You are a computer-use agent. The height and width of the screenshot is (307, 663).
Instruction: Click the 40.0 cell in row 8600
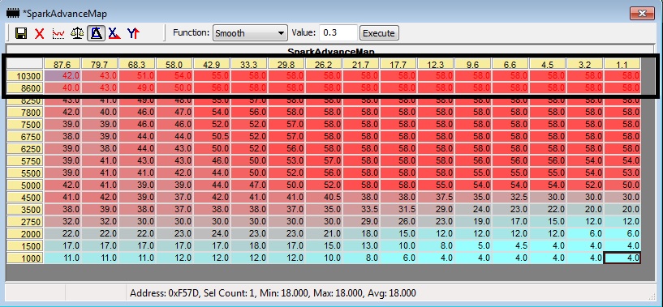pyautogui.click(x=62, y=88)
